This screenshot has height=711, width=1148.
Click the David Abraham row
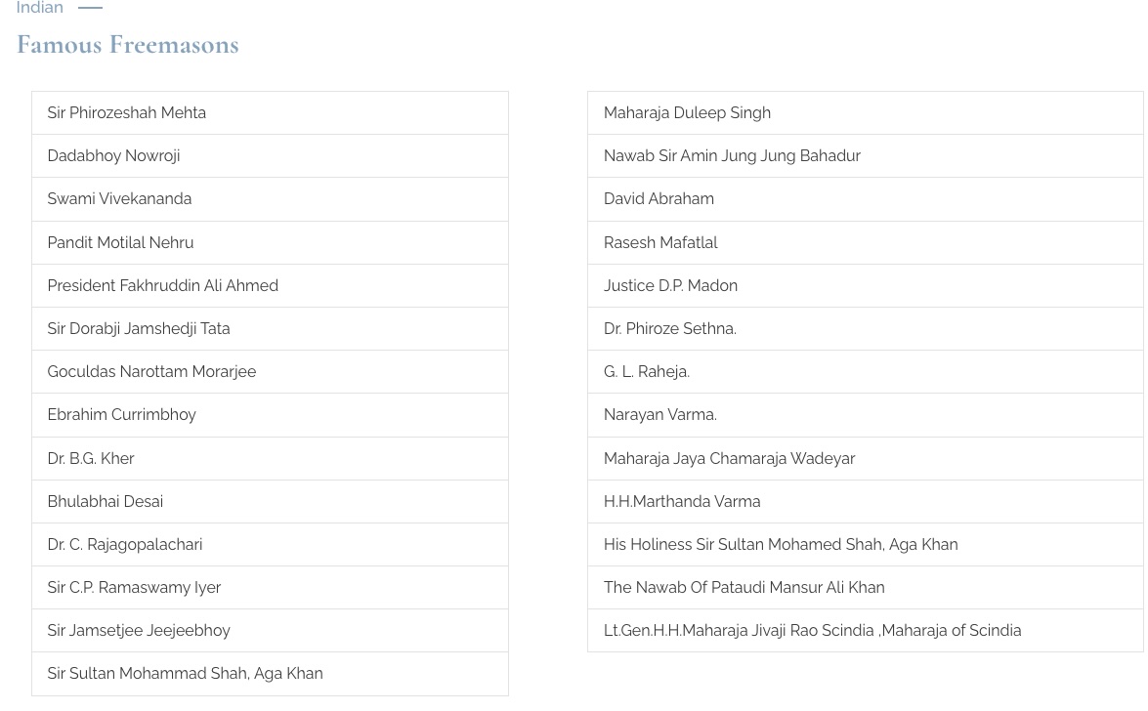659,199
